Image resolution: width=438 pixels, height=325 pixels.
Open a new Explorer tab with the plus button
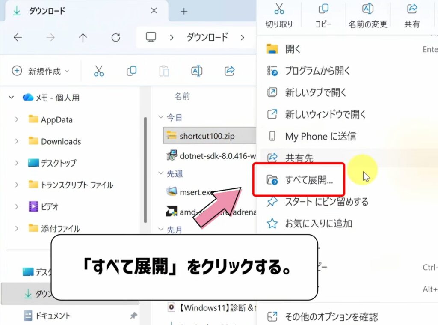click(x=183, y=11)
